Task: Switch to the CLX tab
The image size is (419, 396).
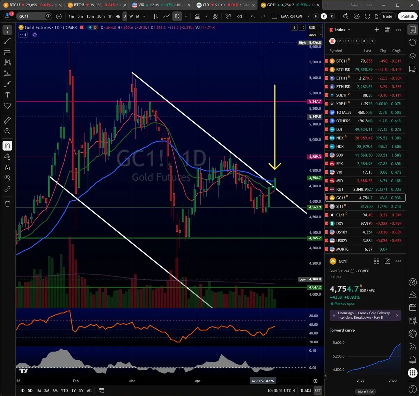Action: tap(226, 5)
